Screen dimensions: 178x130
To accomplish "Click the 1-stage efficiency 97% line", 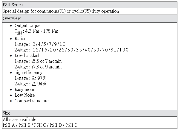I will (x=30, y=78).
